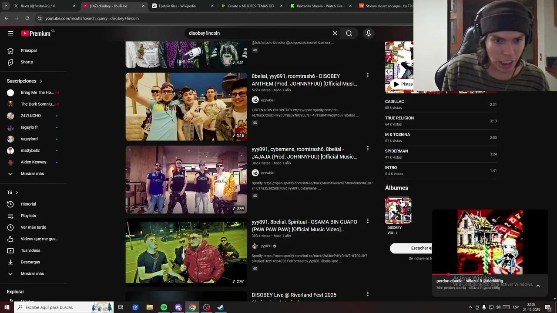Open volume control in system tray
Image resolution: width=557 pixels, height=313 pixels.
[498, 307]
